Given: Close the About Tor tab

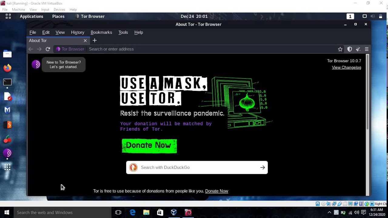Looking at the screenshot, I should tap(85, 41).
